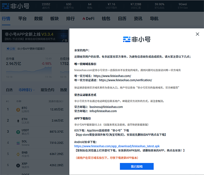
Task: Click the 630 交易平台 header stat
Action: point(69,6)
